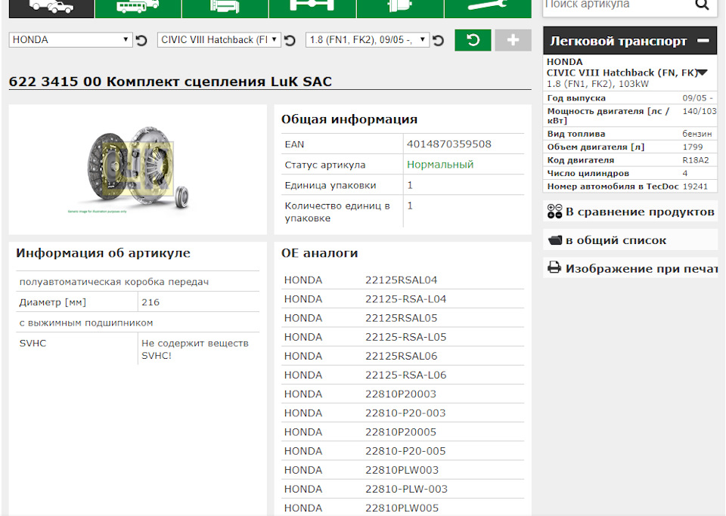Open the engine category tab

coord(225,8)
